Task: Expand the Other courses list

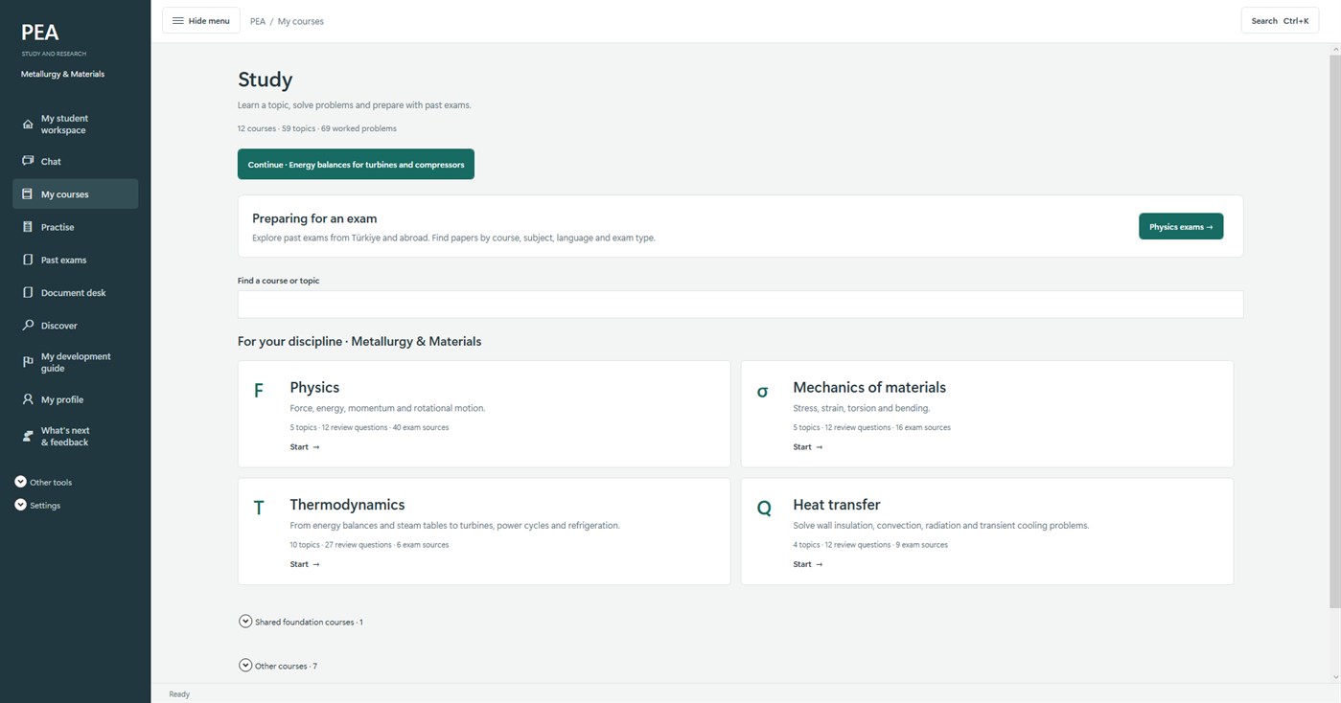Action: [x=245, y=666]
